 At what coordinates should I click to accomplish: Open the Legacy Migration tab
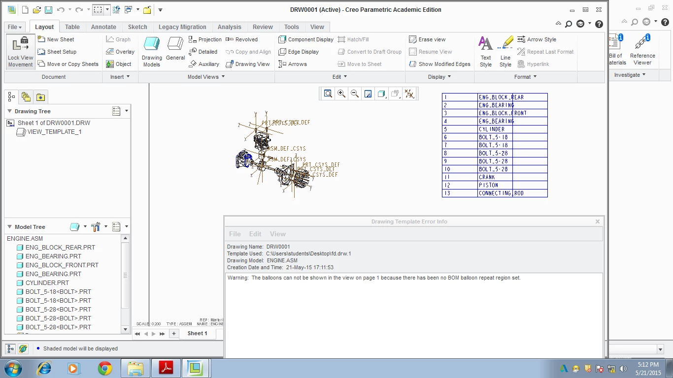point(182,27)
